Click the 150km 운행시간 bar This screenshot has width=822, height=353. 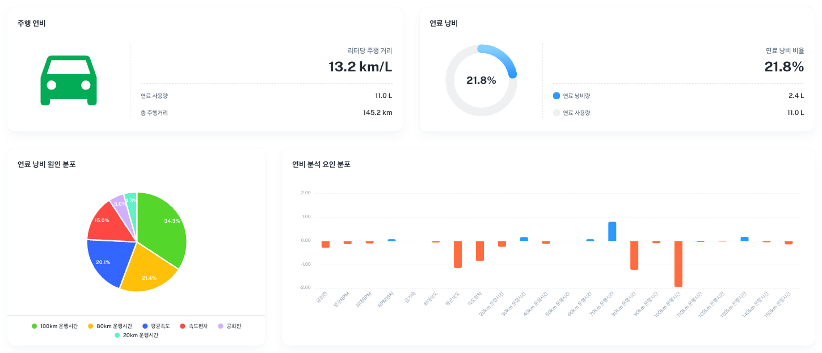[789, 243]
